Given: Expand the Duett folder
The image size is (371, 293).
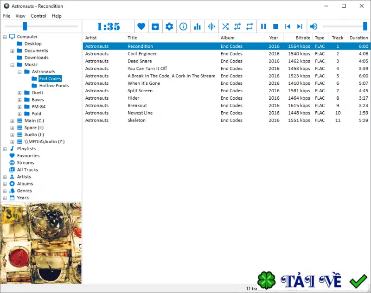Looking at the screenshot, I should tap(19, 93).
